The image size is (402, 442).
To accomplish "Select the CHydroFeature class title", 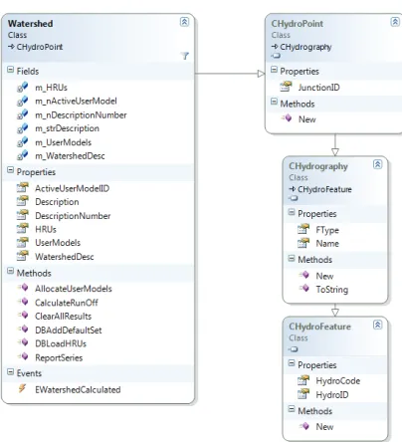I will (x=319, y=327).
